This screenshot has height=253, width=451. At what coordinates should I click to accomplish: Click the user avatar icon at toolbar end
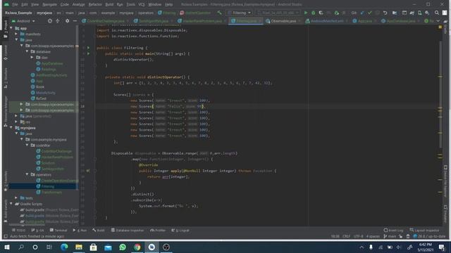point(445,13)
